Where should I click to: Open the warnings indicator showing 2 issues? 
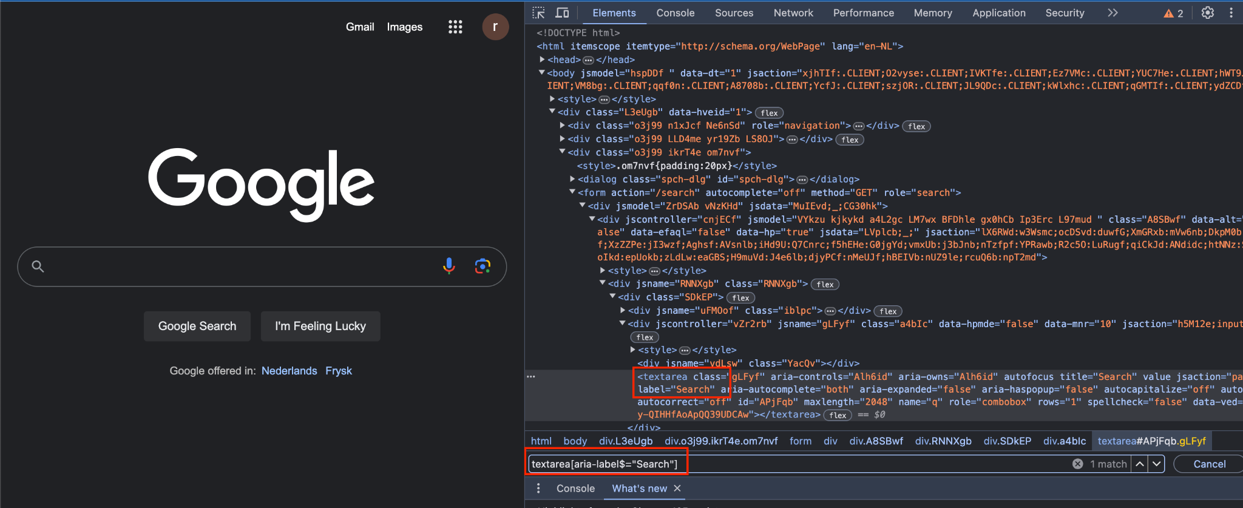click(1173, 13)
